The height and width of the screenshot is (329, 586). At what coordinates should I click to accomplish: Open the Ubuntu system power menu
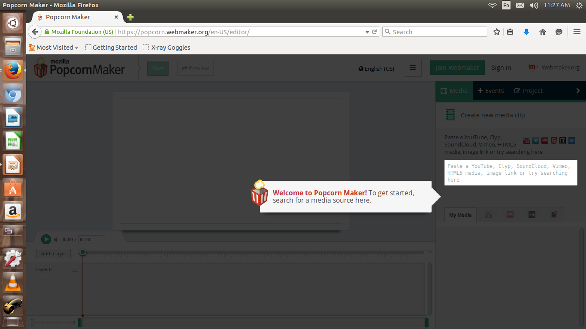(579, 5)
